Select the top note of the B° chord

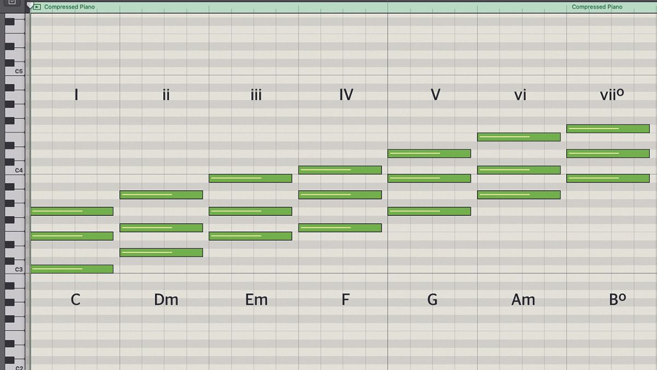[608, 128]
